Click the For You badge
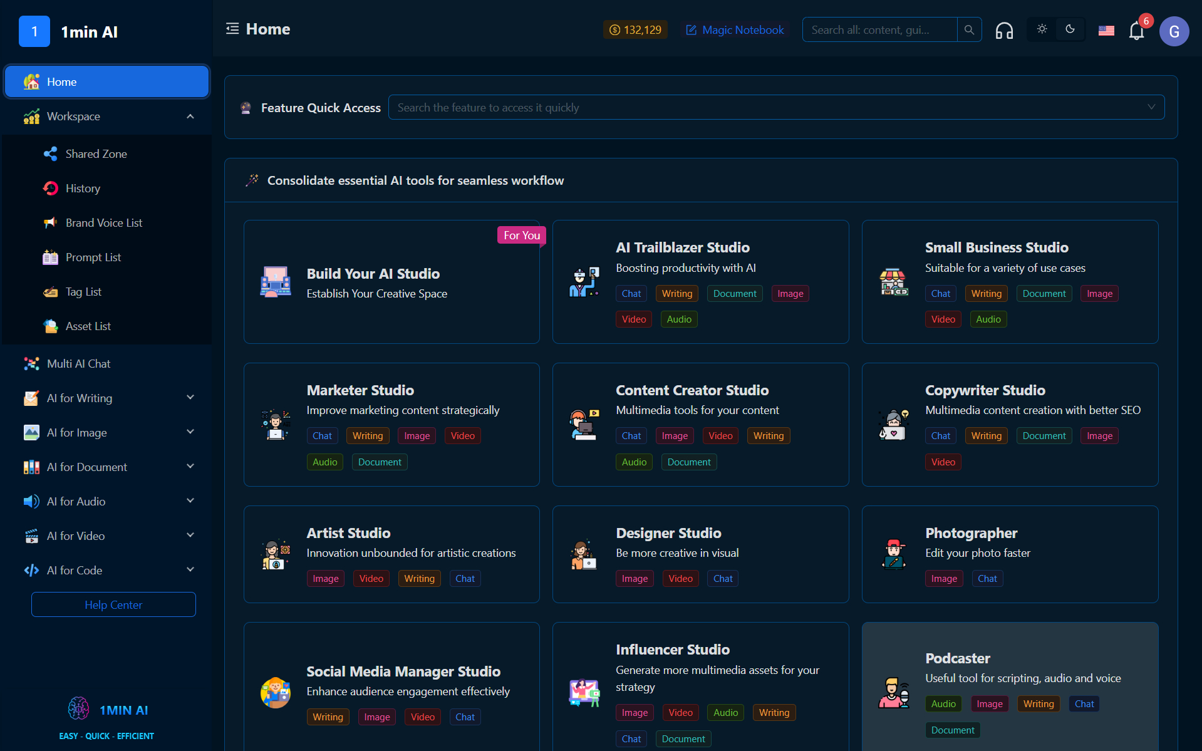1202x751 pixels. pyautogui.click(x=522, y=235)
